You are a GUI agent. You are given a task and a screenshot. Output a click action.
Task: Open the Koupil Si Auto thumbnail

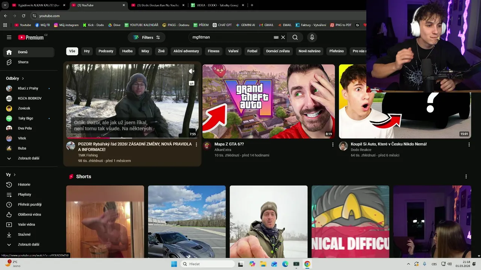click(405, 101)
